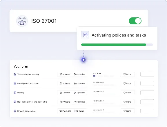Open the System management theme
This screenshot has width=167, height=127.
(27, 111)
